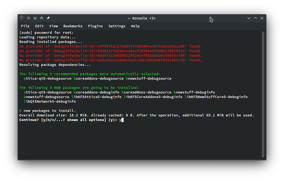Screen dimensions: 284x181
Task: Click the Konsole terminal app icon in titlebar
Action: pyautogui.click(x=22, y=18)
